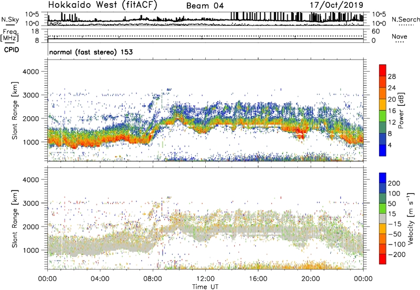Click the "N.Sky" legend label
420x290 pixels.
[x=10, y=19]
